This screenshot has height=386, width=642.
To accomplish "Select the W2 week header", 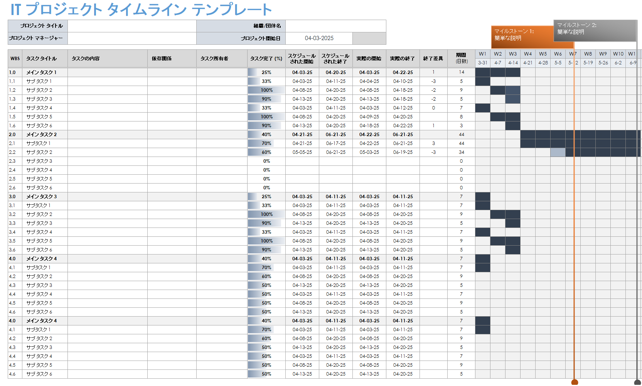I will (498, 54).
